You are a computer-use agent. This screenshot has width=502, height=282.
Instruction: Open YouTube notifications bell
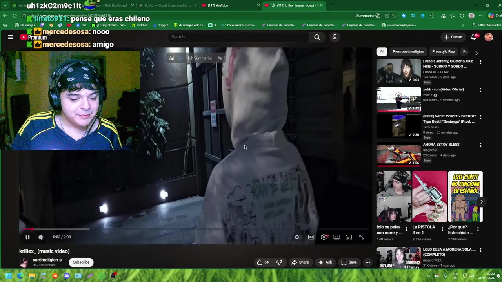[474, 37]
